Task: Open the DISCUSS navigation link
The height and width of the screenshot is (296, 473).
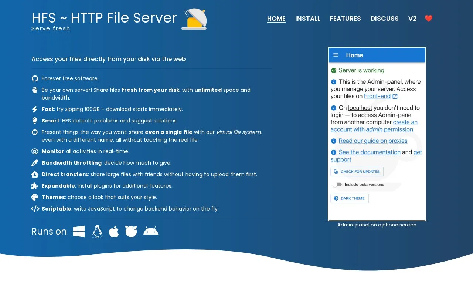Action: click(x=385, y=18)
